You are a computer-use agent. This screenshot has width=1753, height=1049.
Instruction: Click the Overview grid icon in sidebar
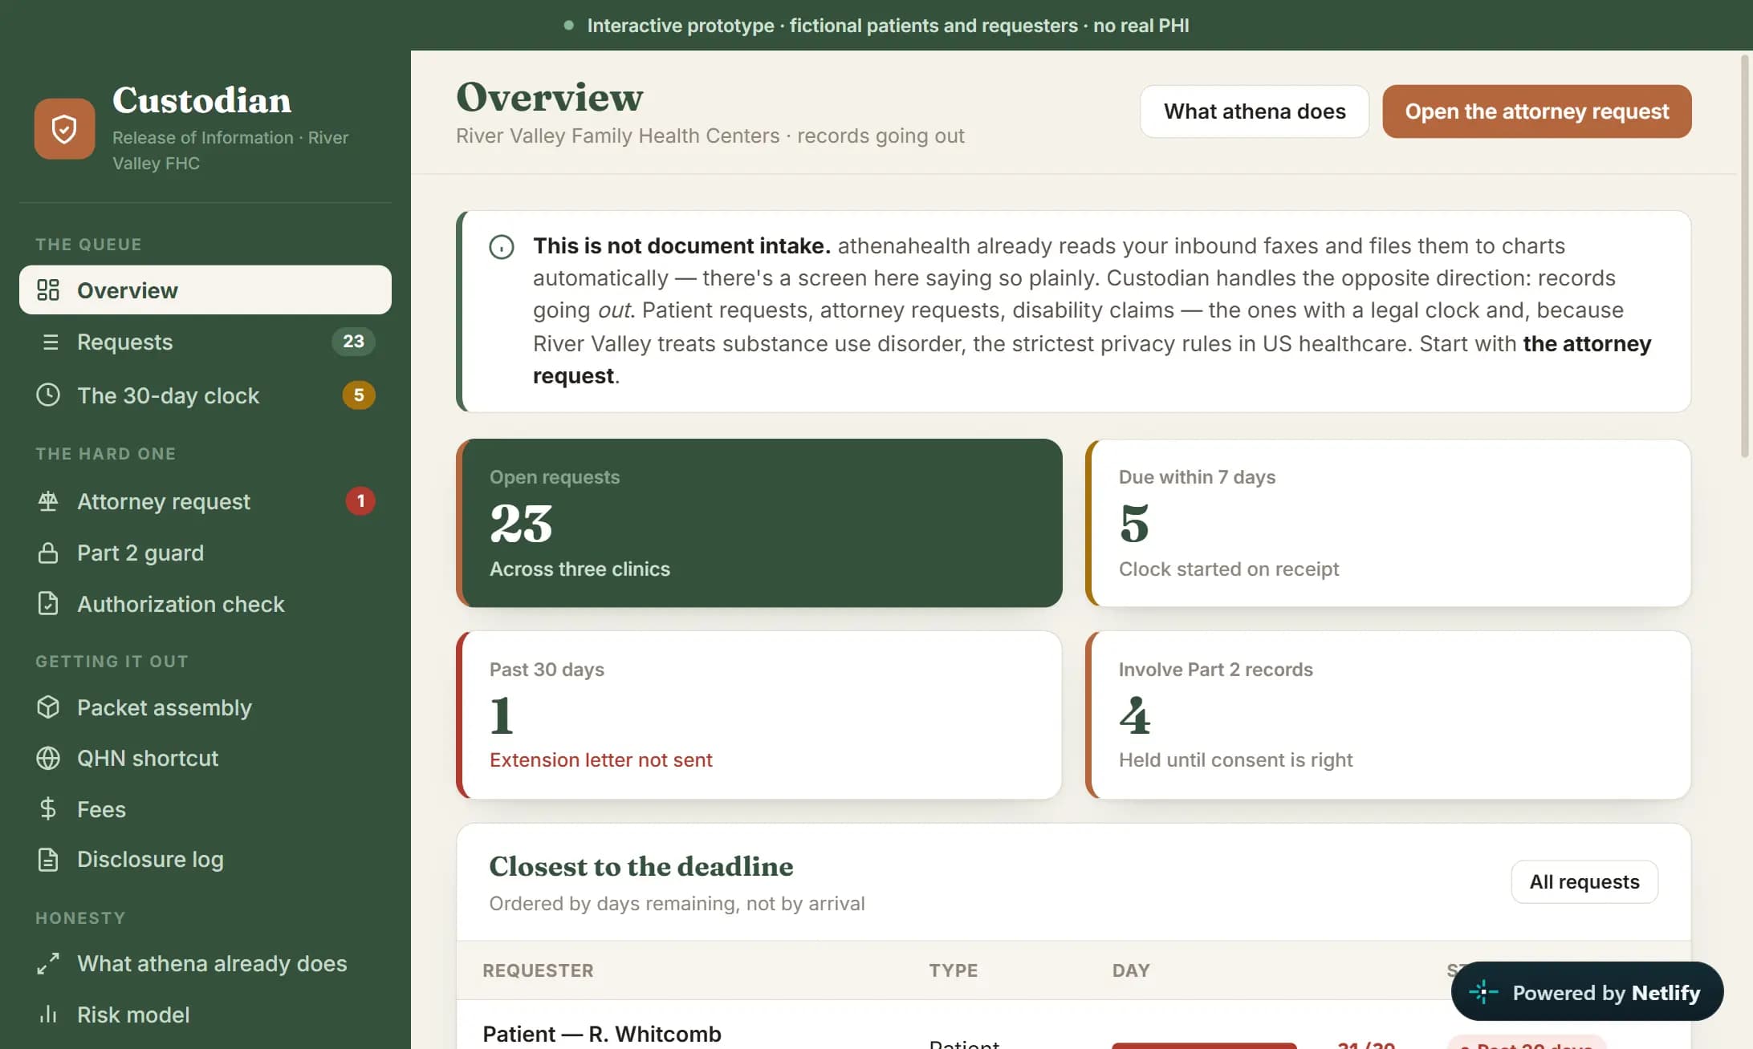click(x=48, y=290)
